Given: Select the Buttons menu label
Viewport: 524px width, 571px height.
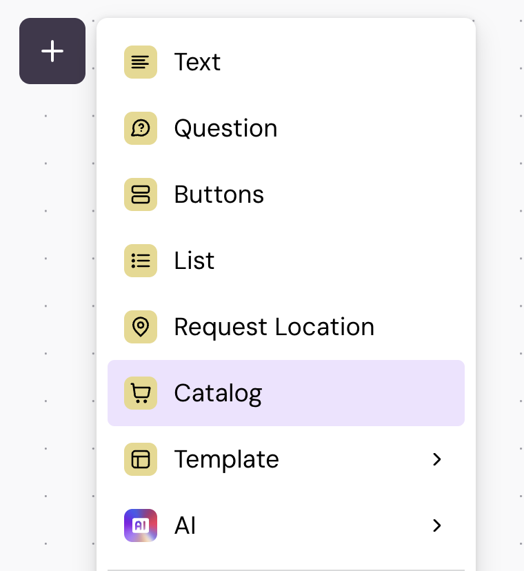Looking at the screenshot, I should [219, 194].
